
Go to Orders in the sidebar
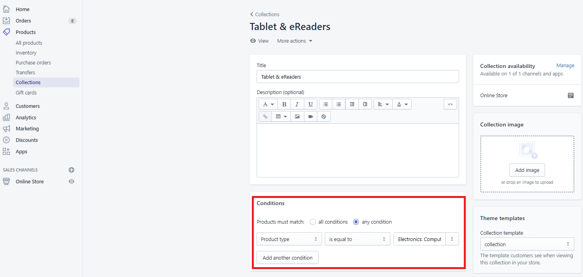(23, 21)
